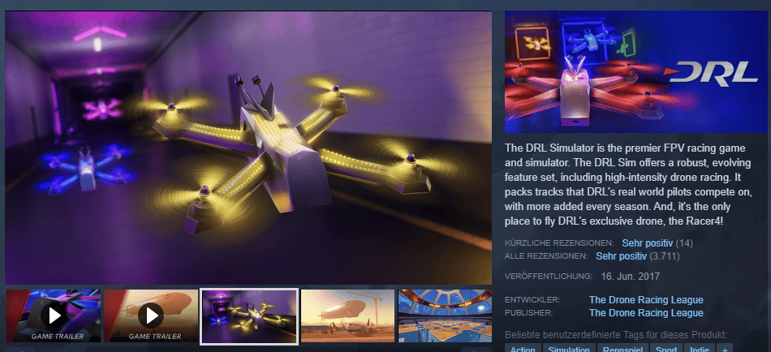
Task: Click the 'VERÖFFENTLICHUNG:' label
Action: [x=549, y=277]
